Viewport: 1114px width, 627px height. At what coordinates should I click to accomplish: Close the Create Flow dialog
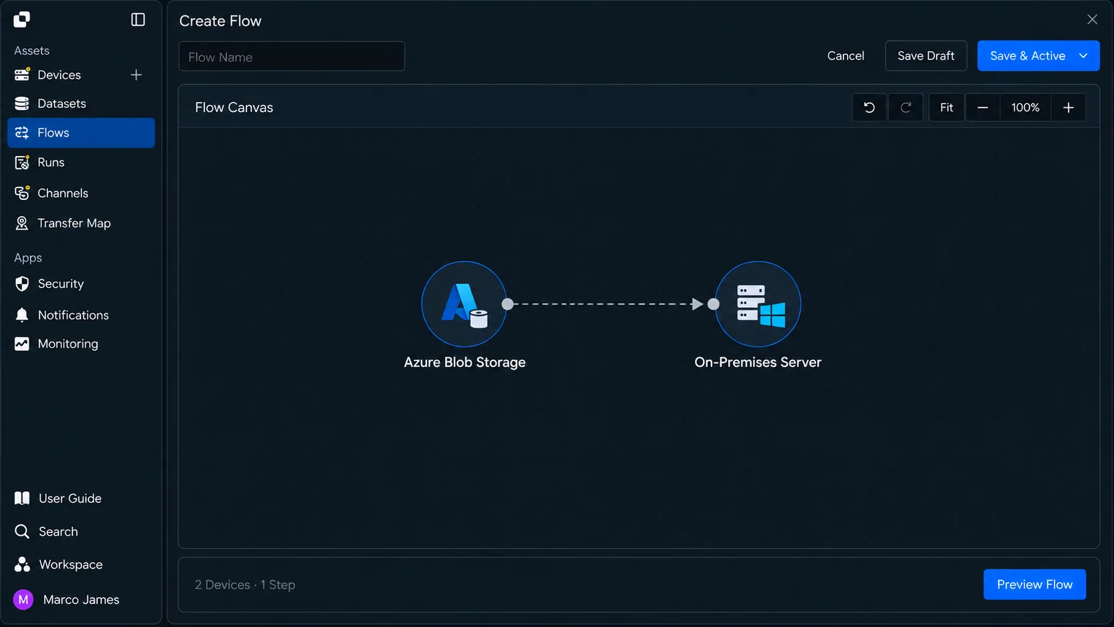pos(1092,19)
